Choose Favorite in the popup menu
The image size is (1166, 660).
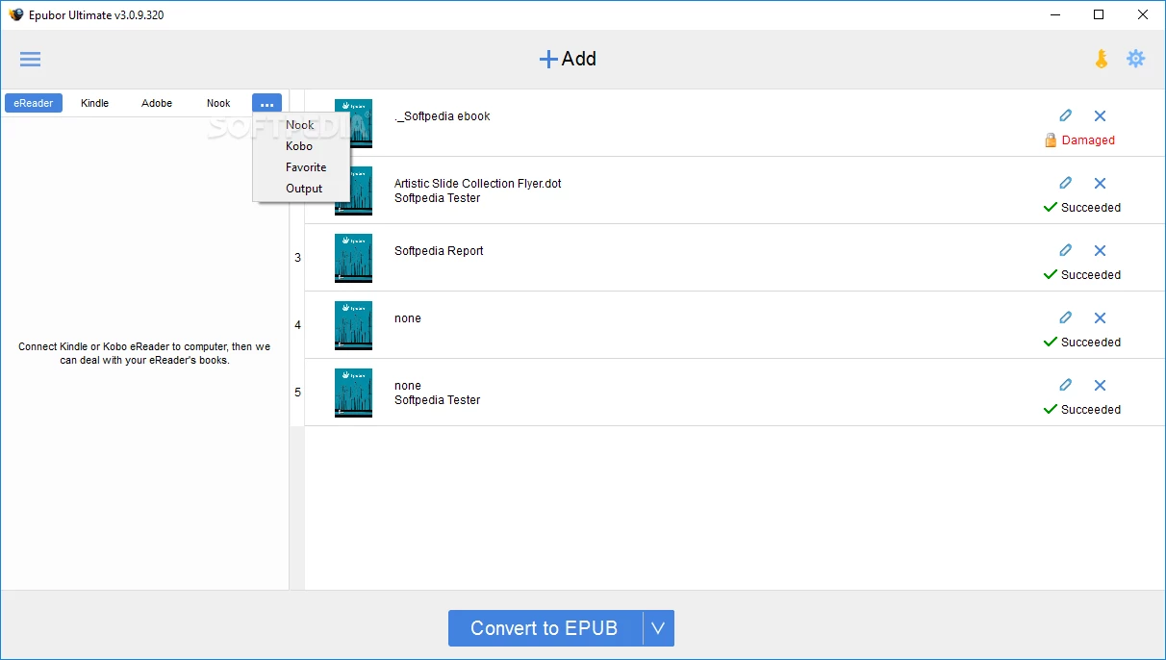pos(306,167)
